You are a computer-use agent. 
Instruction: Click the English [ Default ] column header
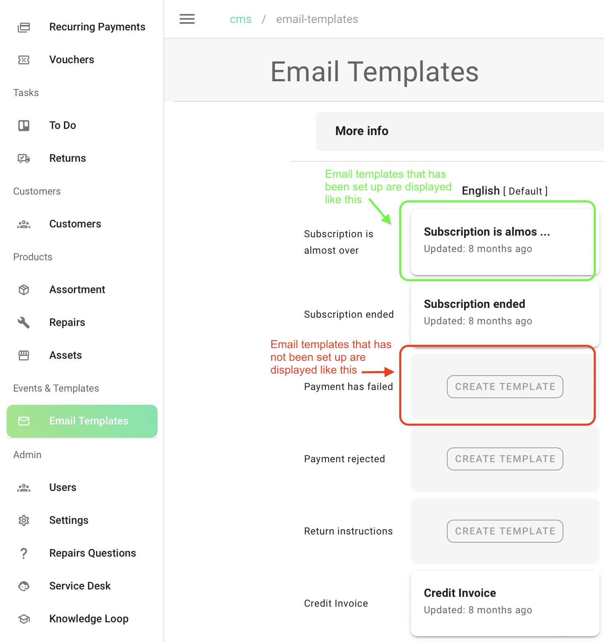[505, 191]
